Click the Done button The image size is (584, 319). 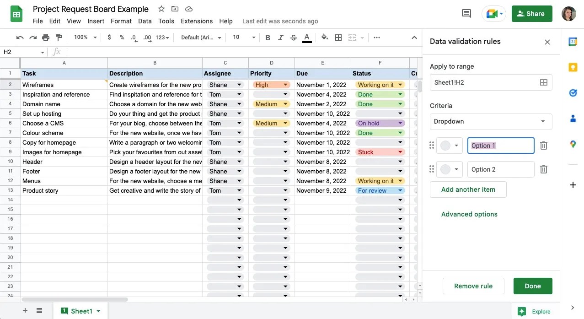click(532, 286)
